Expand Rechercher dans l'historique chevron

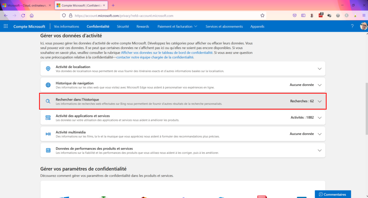coord(319,102)
